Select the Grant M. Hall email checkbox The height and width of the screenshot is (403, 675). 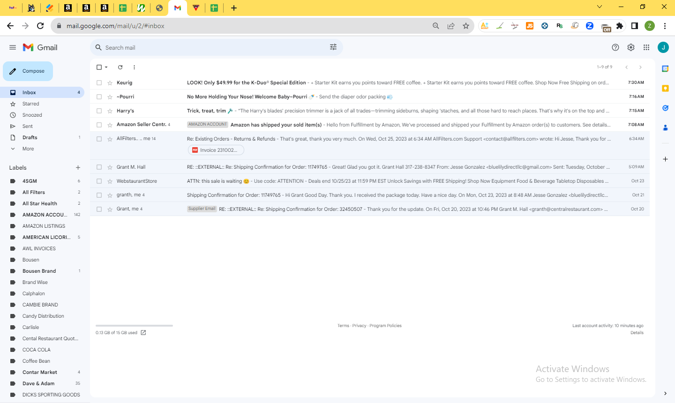point(99,167)
